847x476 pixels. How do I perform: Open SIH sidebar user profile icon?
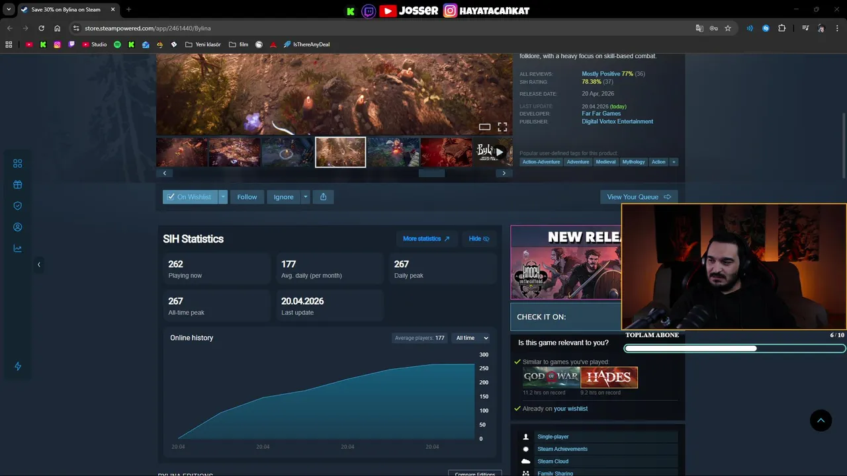pos(18,227)
